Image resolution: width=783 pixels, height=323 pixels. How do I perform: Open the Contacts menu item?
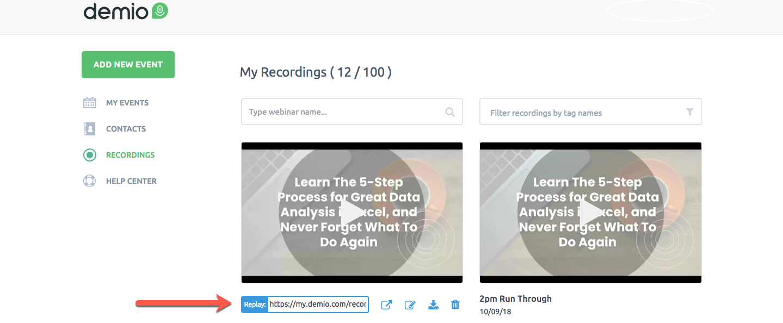pyautogui.click(x=126, y=129)
